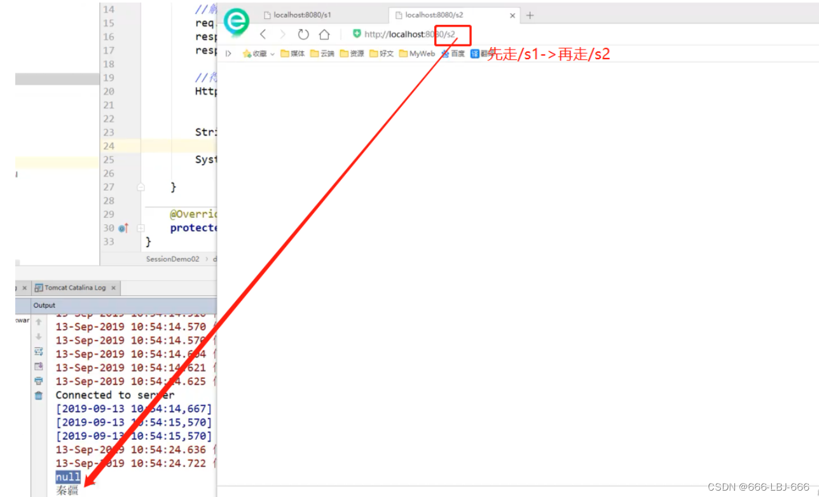This screenshot has height=497, width=819.
Task: Close the localhost:8080/s2 tab
Action: click(x=513, y=15)
